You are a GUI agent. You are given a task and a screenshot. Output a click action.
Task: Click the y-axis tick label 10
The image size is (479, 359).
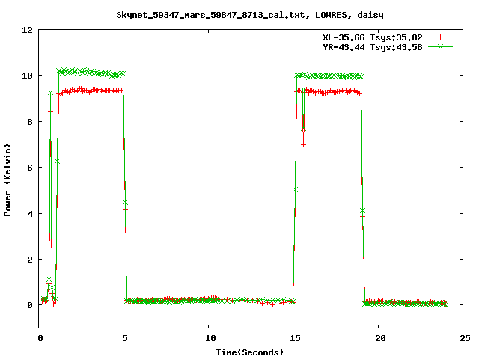[27, 76]
